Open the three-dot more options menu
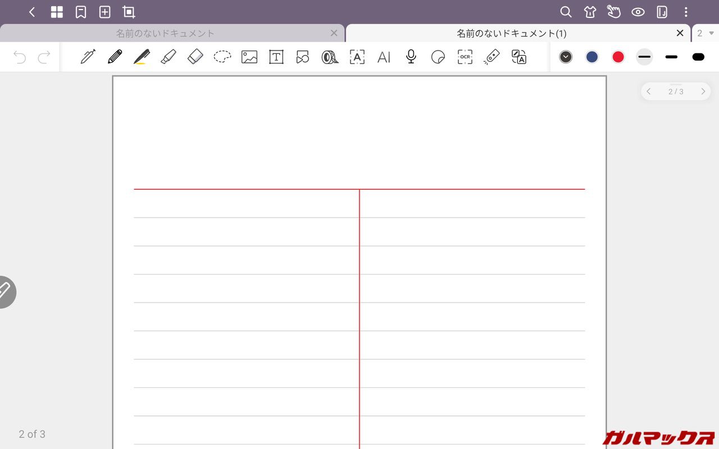This screenshot has width=719, height=449. coord(686,12)
